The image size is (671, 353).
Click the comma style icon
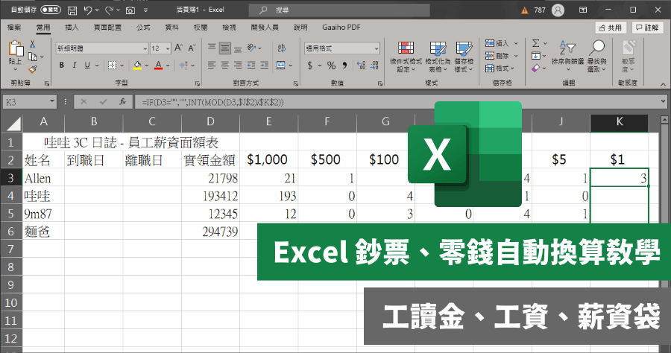tap(344, 66)
